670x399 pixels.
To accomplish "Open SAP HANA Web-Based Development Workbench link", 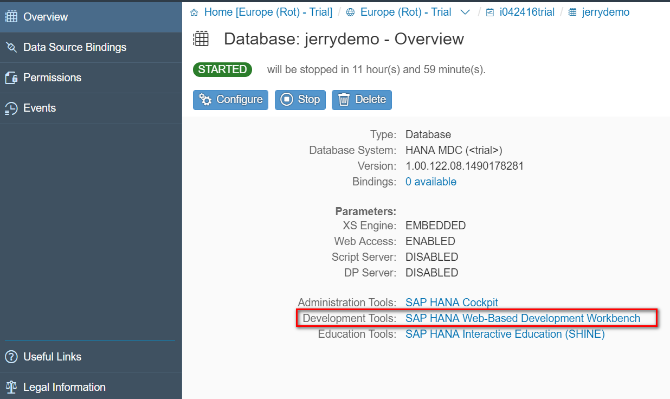I will coord(523,318).
